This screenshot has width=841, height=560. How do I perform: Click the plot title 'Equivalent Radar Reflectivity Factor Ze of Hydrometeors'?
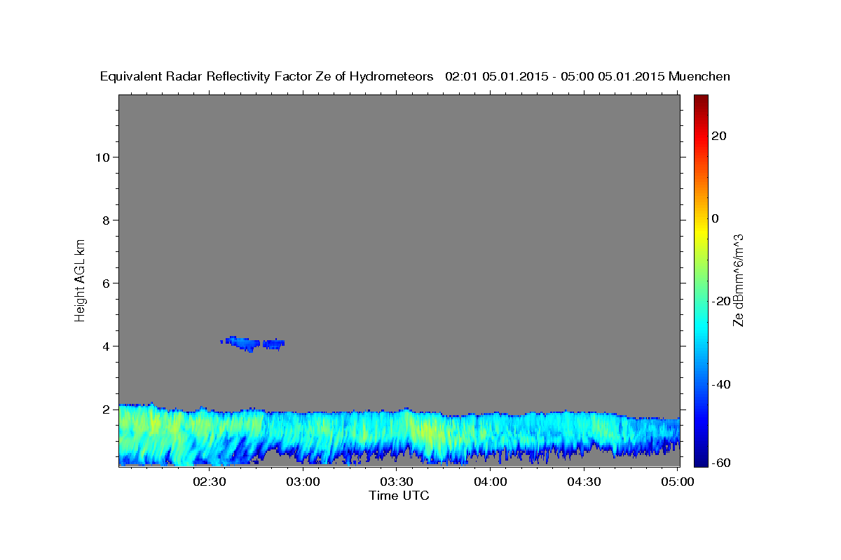tap(266, 76)
